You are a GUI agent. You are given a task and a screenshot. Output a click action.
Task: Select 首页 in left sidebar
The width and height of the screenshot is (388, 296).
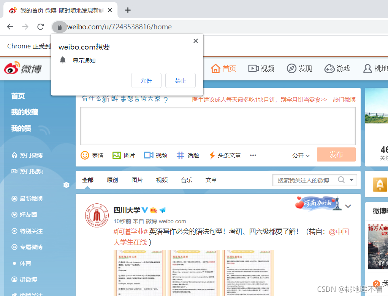click(18, 96)
